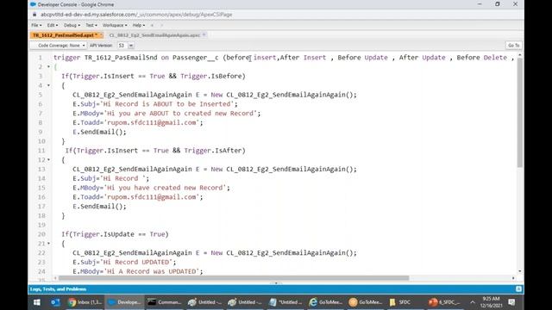
Task: Open the Debug menu
Action: [72, 25]
